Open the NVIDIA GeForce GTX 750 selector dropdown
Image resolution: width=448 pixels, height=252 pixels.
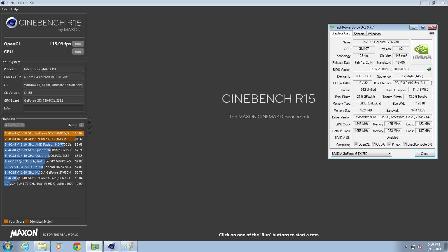pos(361,154)
